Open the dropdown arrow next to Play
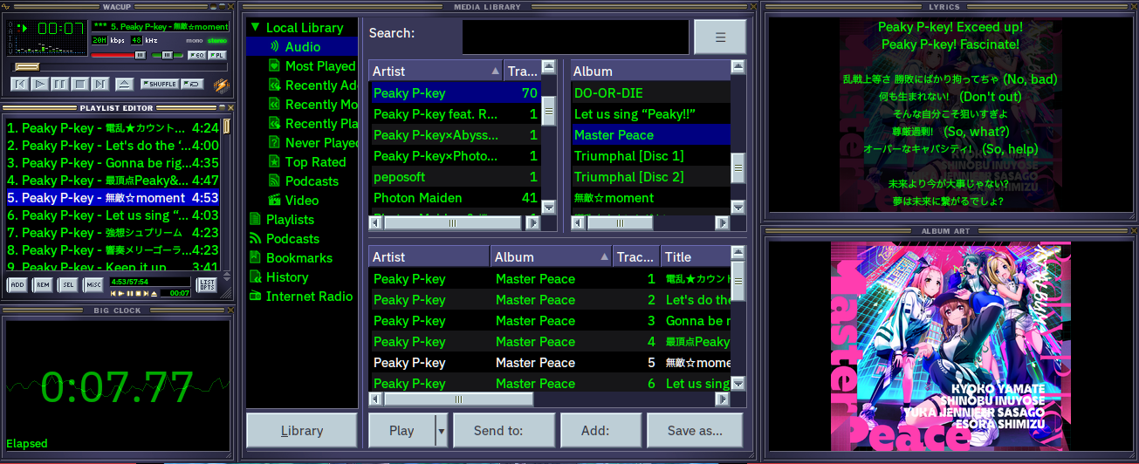The image size is (1139, 464). (441, 431)
